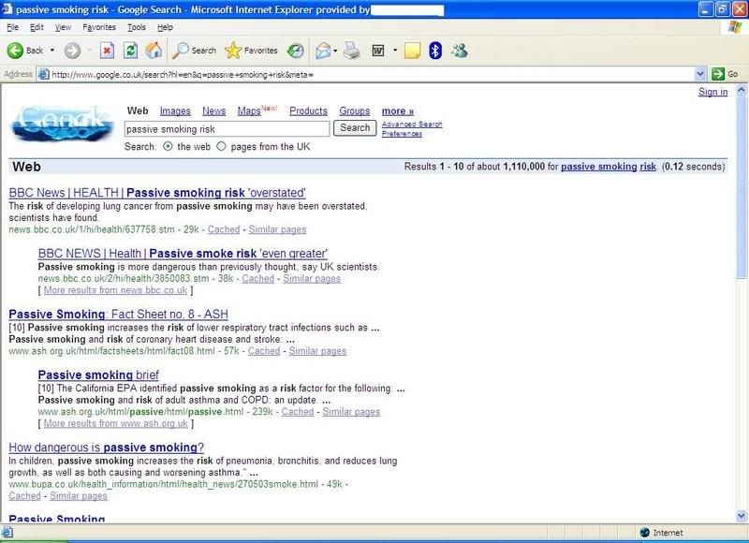Viewport: 749px width, 543px height.
Task: Switch to Google Maps search
Action: coord(249,111)
